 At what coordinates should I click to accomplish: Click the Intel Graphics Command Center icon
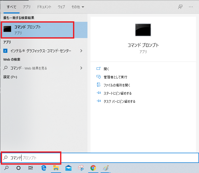click(5, 51)
